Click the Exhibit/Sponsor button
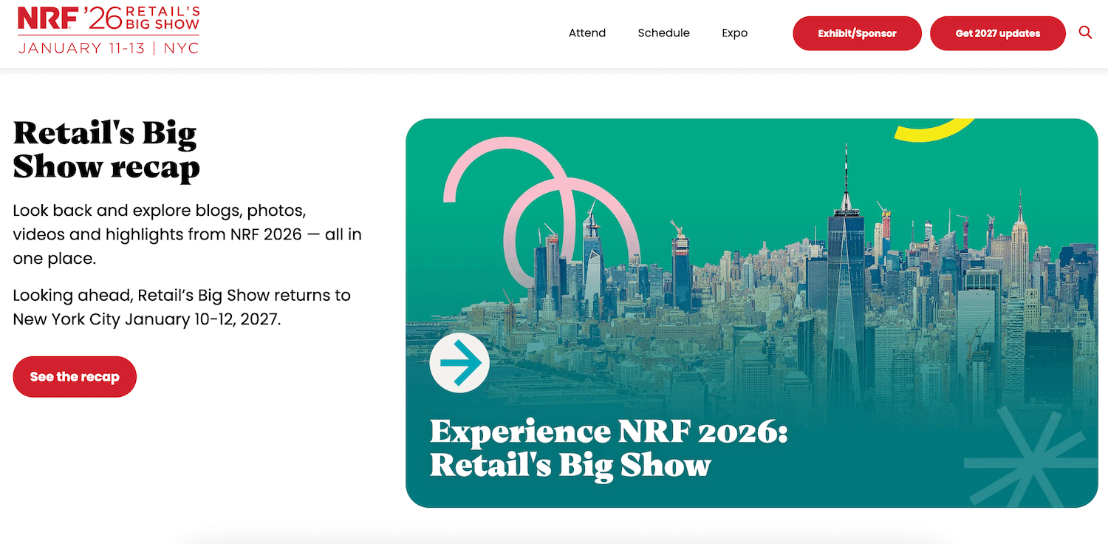The width and height of the screenshot is (1108, 544). click(857, 34)
